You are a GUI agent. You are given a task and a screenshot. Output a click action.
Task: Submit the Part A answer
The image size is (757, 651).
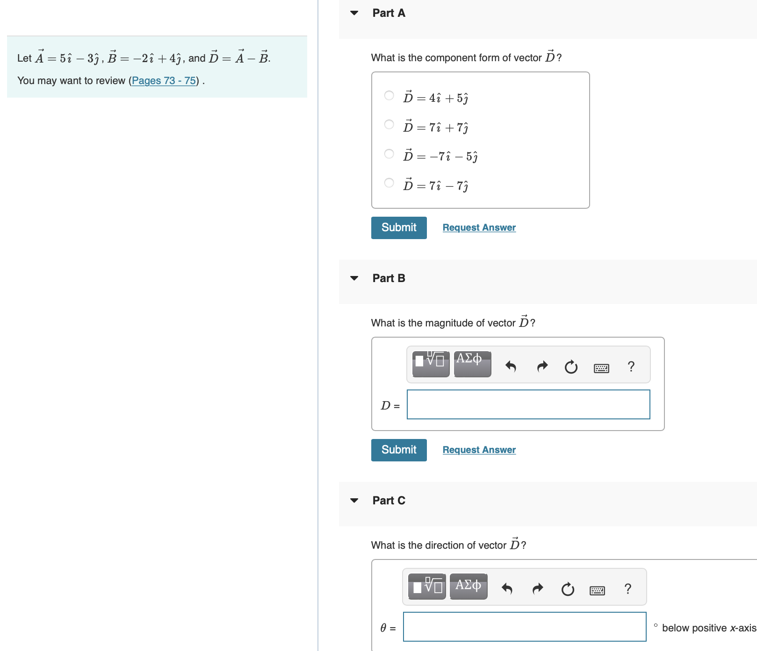tap(398, 227)
